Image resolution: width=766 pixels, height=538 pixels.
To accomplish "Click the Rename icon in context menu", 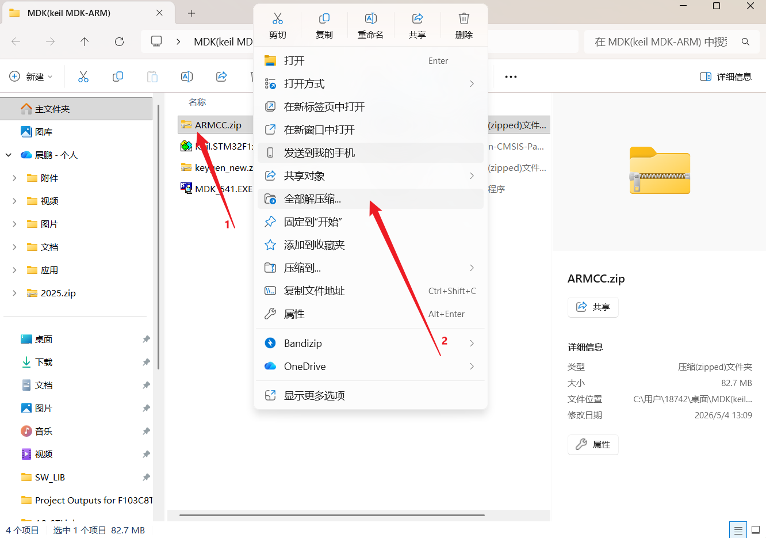I will coord(371,19).
